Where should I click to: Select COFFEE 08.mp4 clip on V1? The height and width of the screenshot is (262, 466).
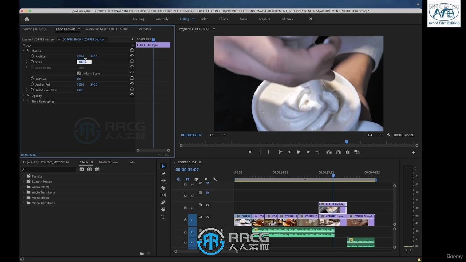point(361,220)
